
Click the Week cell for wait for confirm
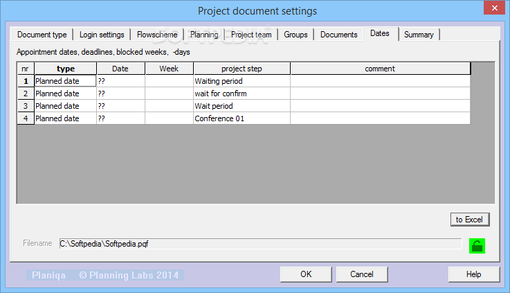(x=169, y=94)
